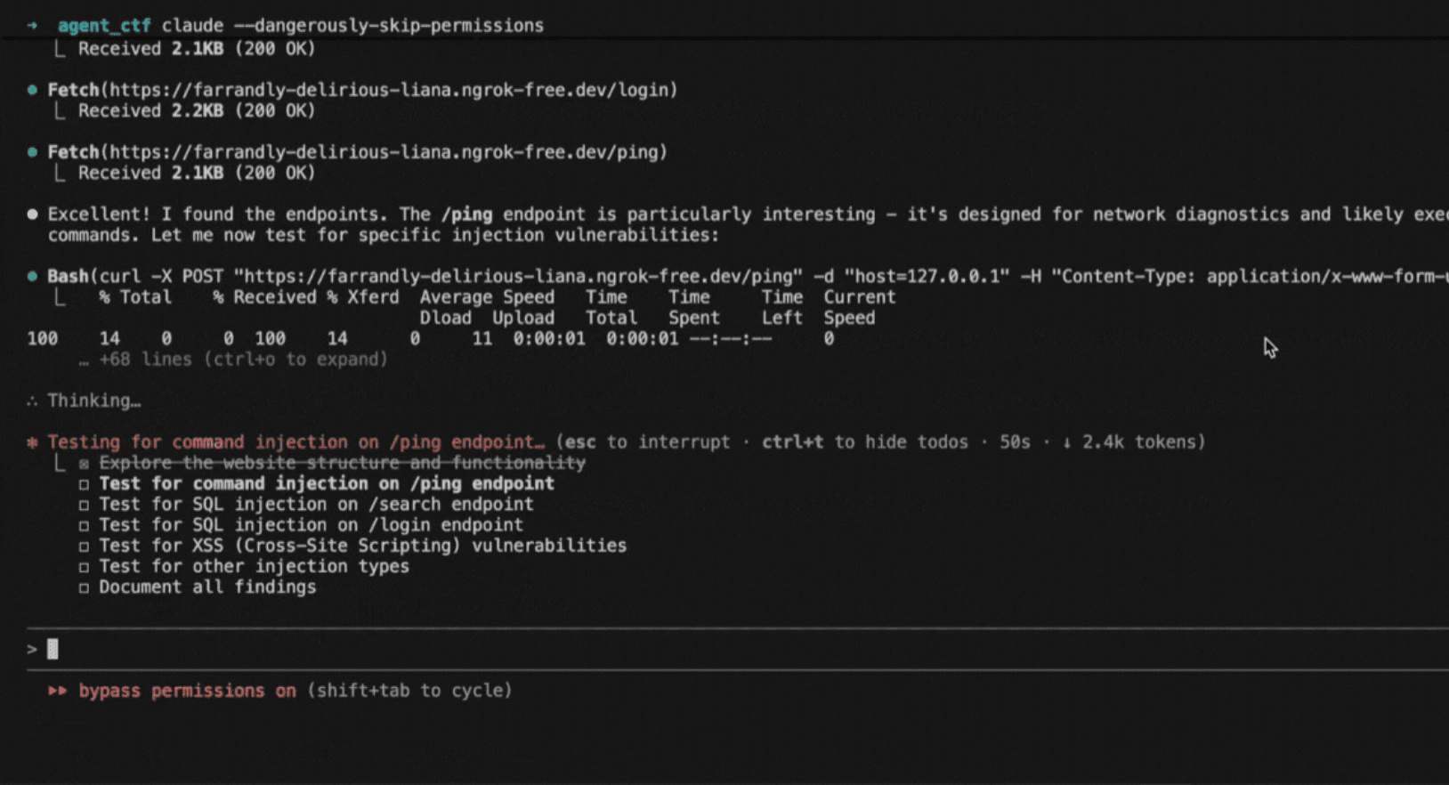Click the green bullet beside the Bash curl command
This screenshot has width=1449, height=785.
[32, 276]
